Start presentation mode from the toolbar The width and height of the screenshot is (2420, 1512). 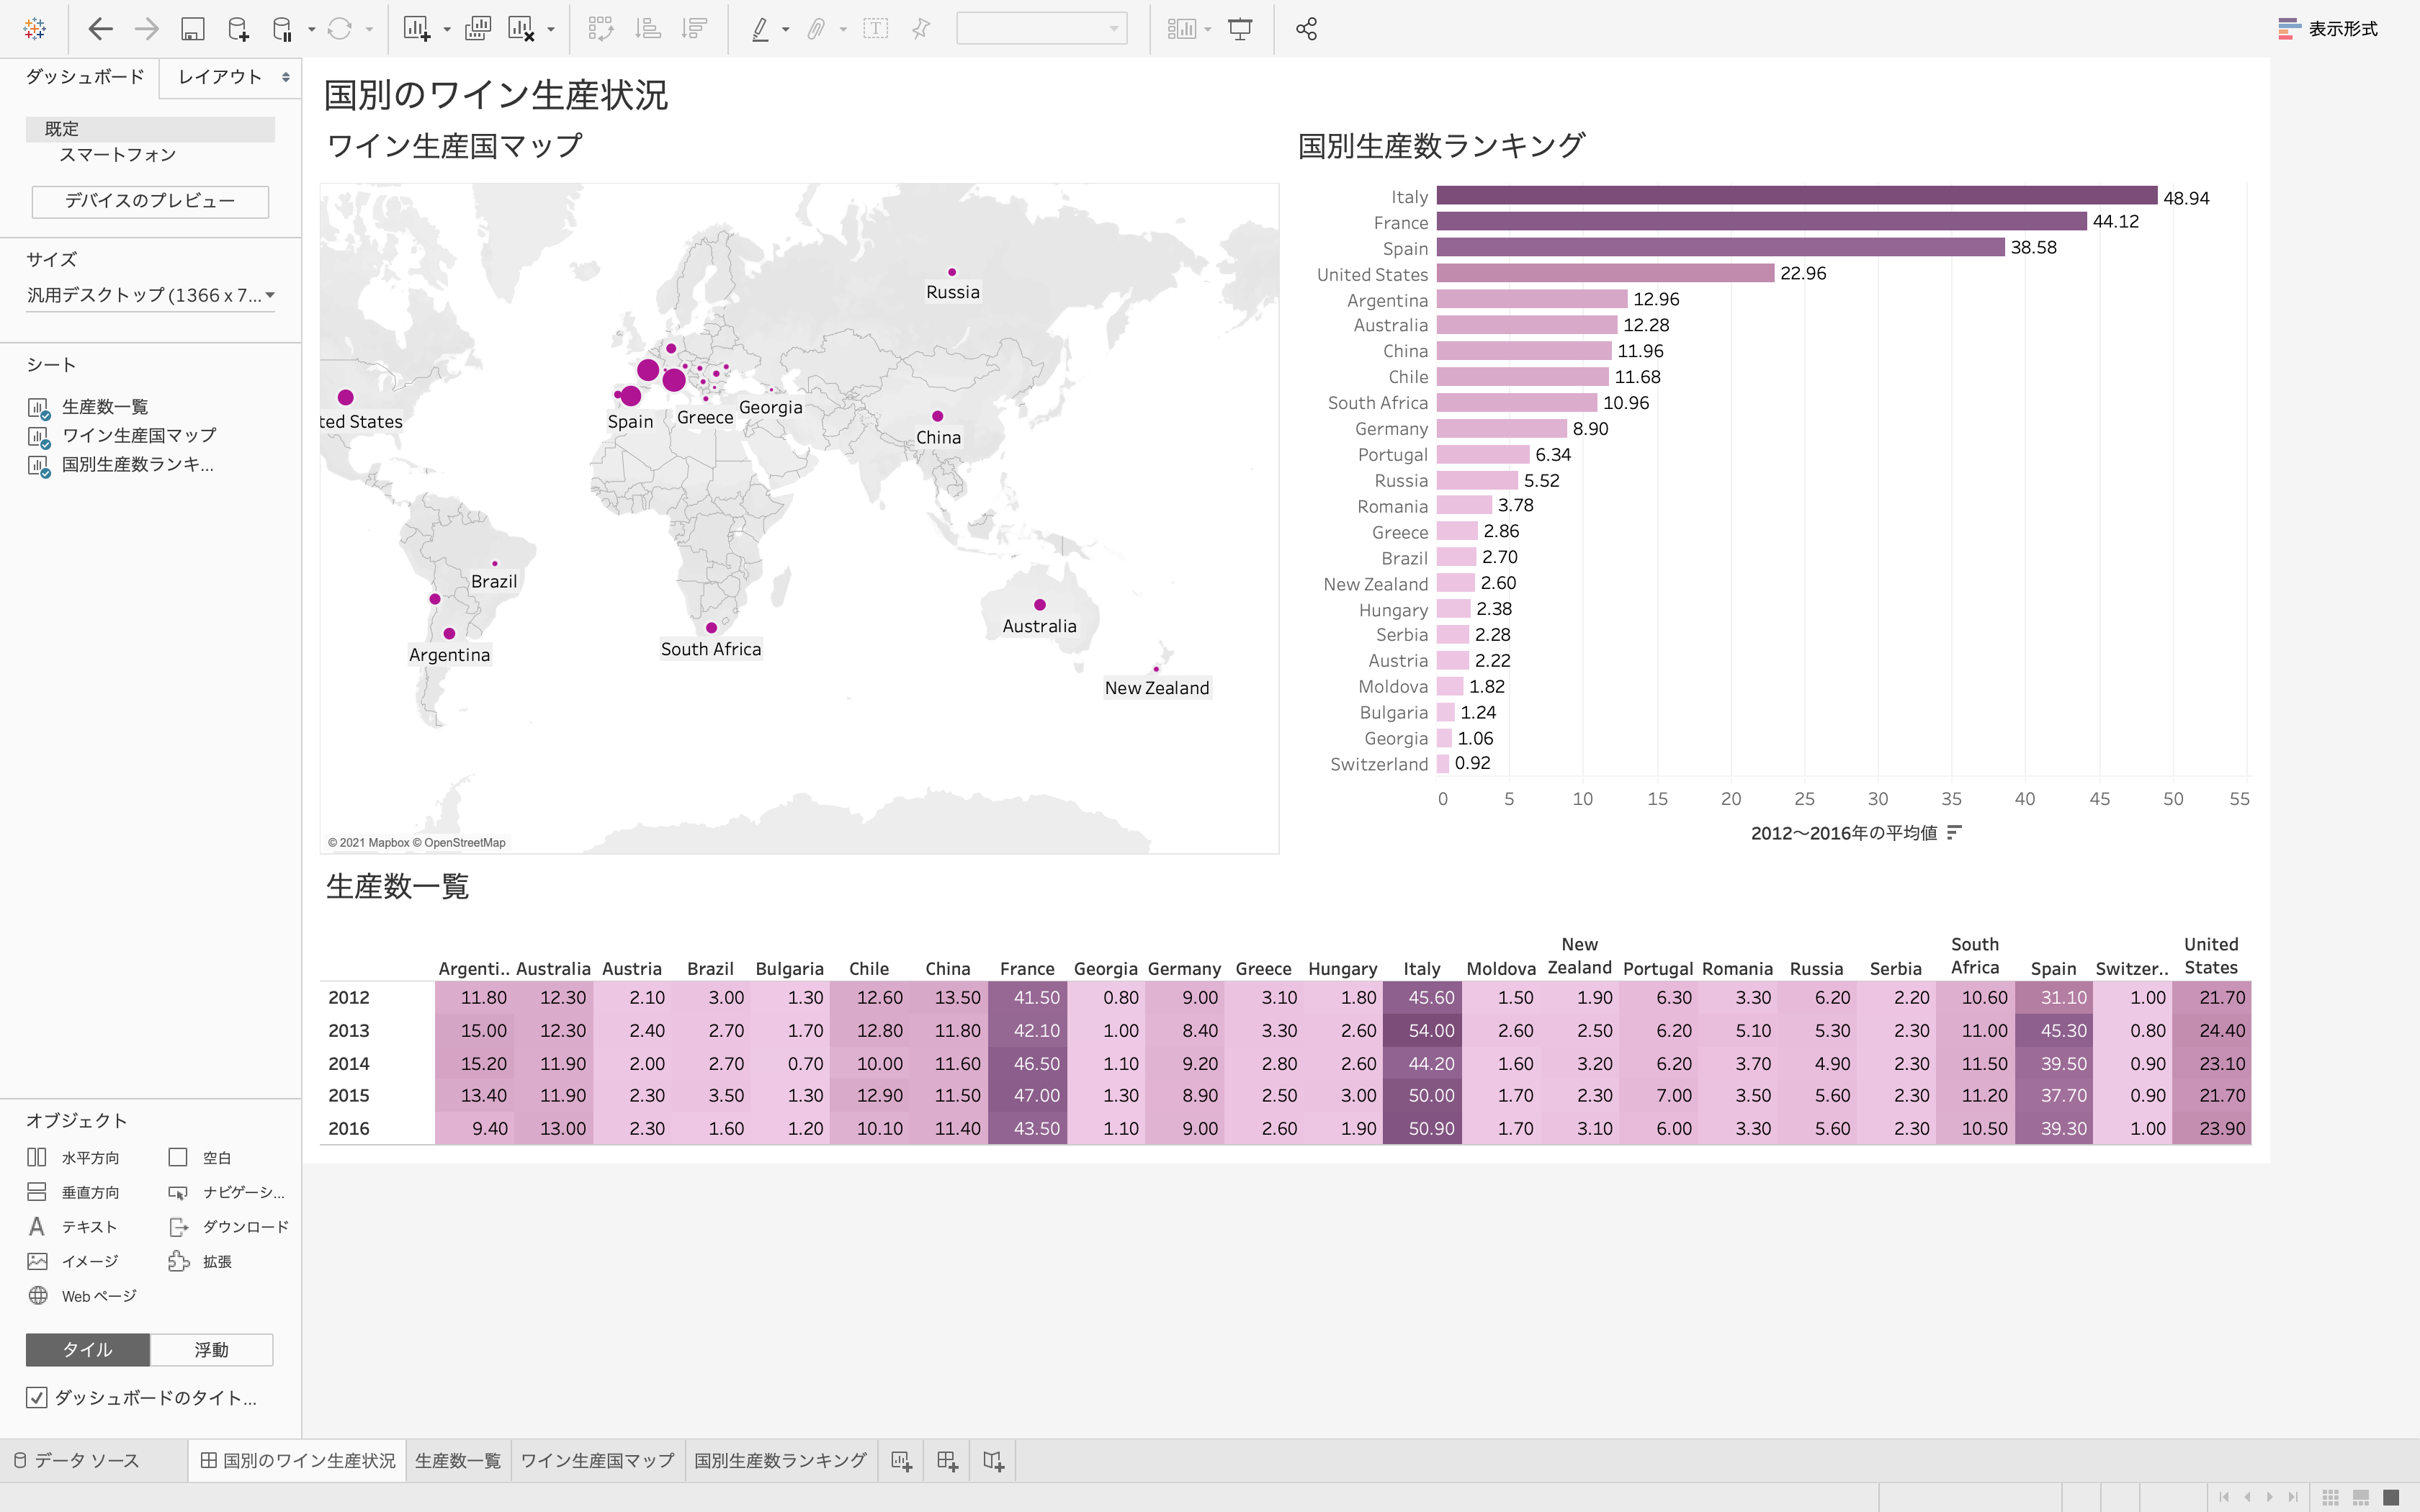tap(1240, 28)
